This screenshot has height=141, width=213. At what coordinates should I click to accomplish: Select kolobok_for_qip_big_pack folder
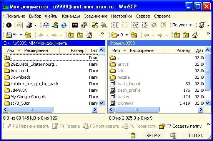tap(31, 84)
